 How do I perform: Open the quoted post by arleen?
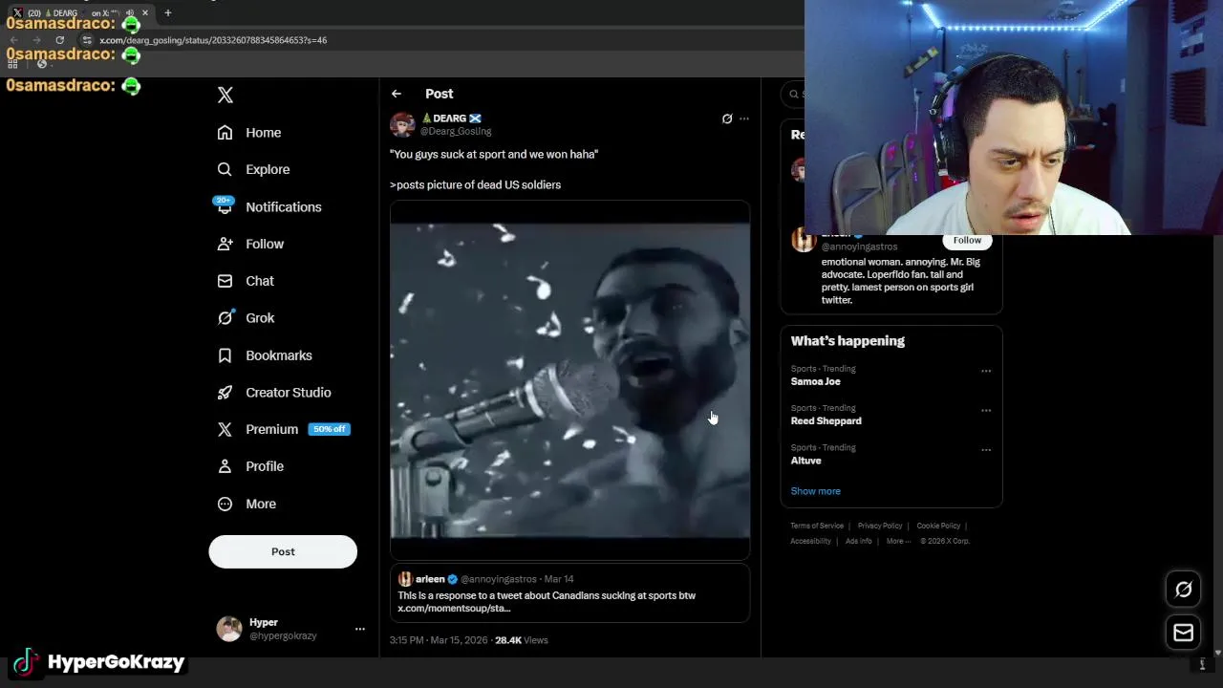pyautogui.click(x=569, y=593)
